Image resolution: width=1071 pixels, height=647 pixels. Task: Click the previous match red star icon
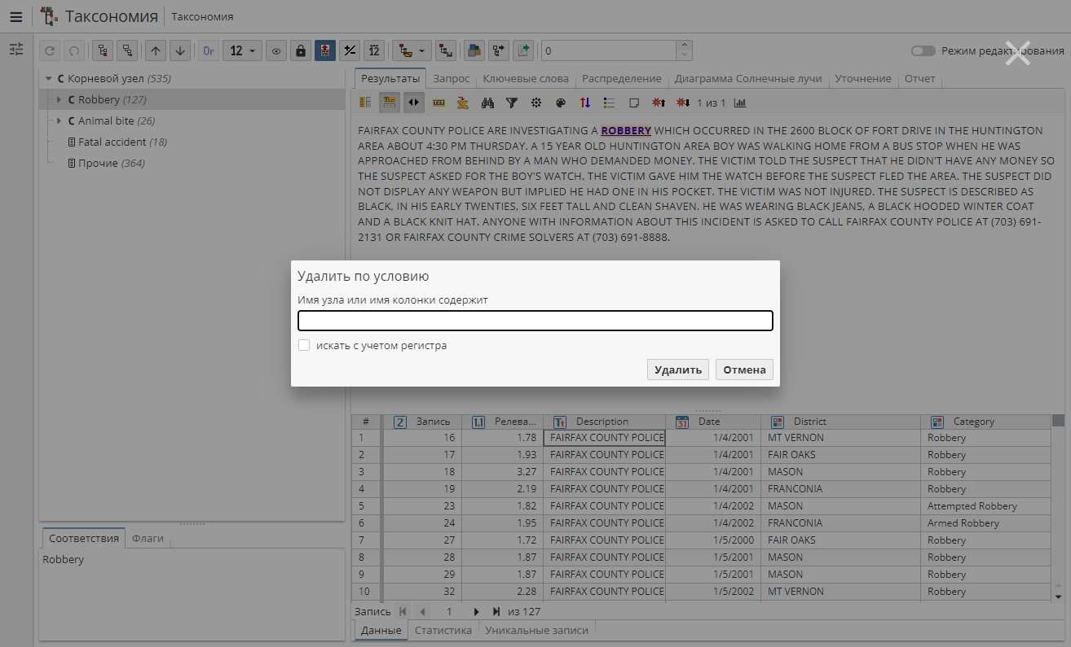pyautogui.click(x=658, y=103)
